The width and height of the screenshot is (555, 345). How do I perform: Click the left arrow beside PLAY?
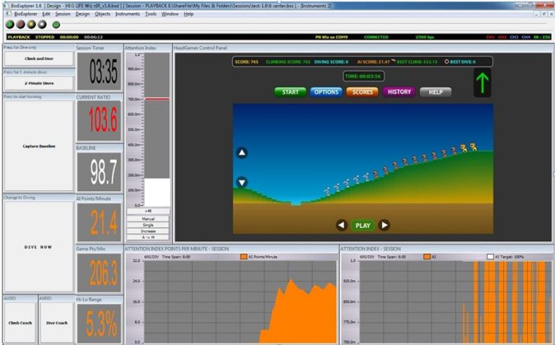point(341,225)
